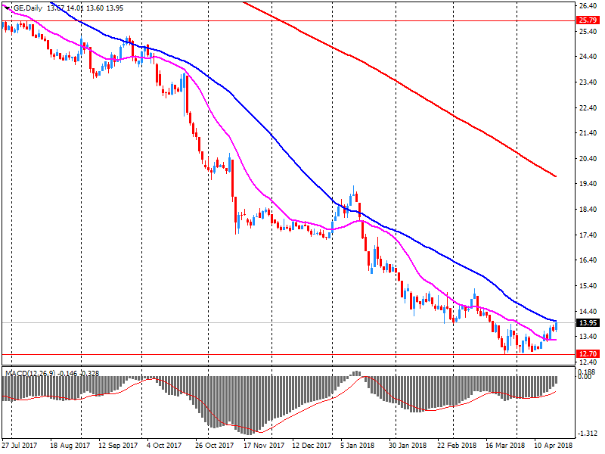Click the 26.40 price scale value

pos(588,6)
